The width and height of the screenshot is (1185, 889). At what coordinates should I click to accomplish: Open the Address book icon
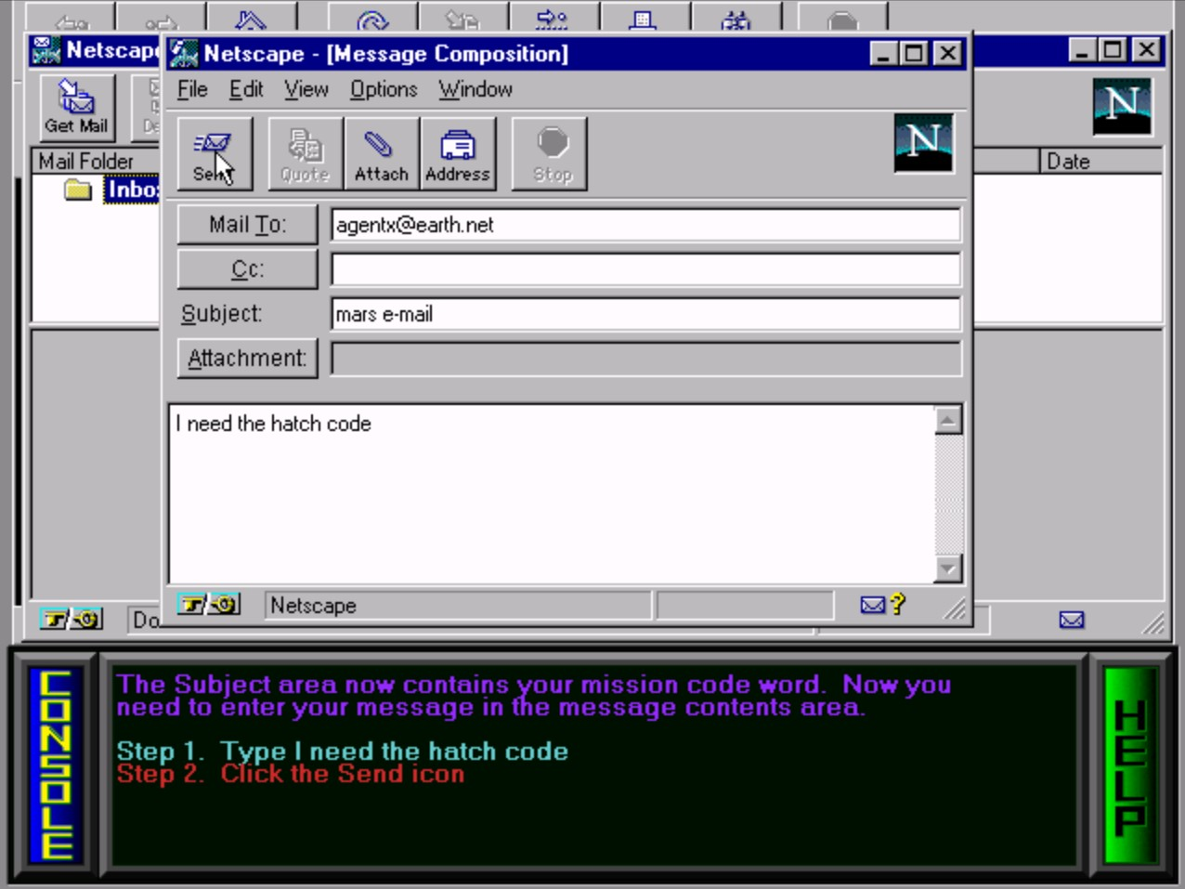point(457,154)
